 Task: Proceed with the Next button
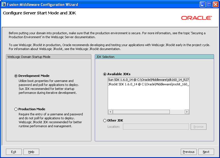coord(206,152)
